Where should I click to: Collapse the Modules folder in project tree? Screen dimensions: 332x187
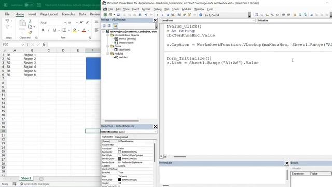108,54
